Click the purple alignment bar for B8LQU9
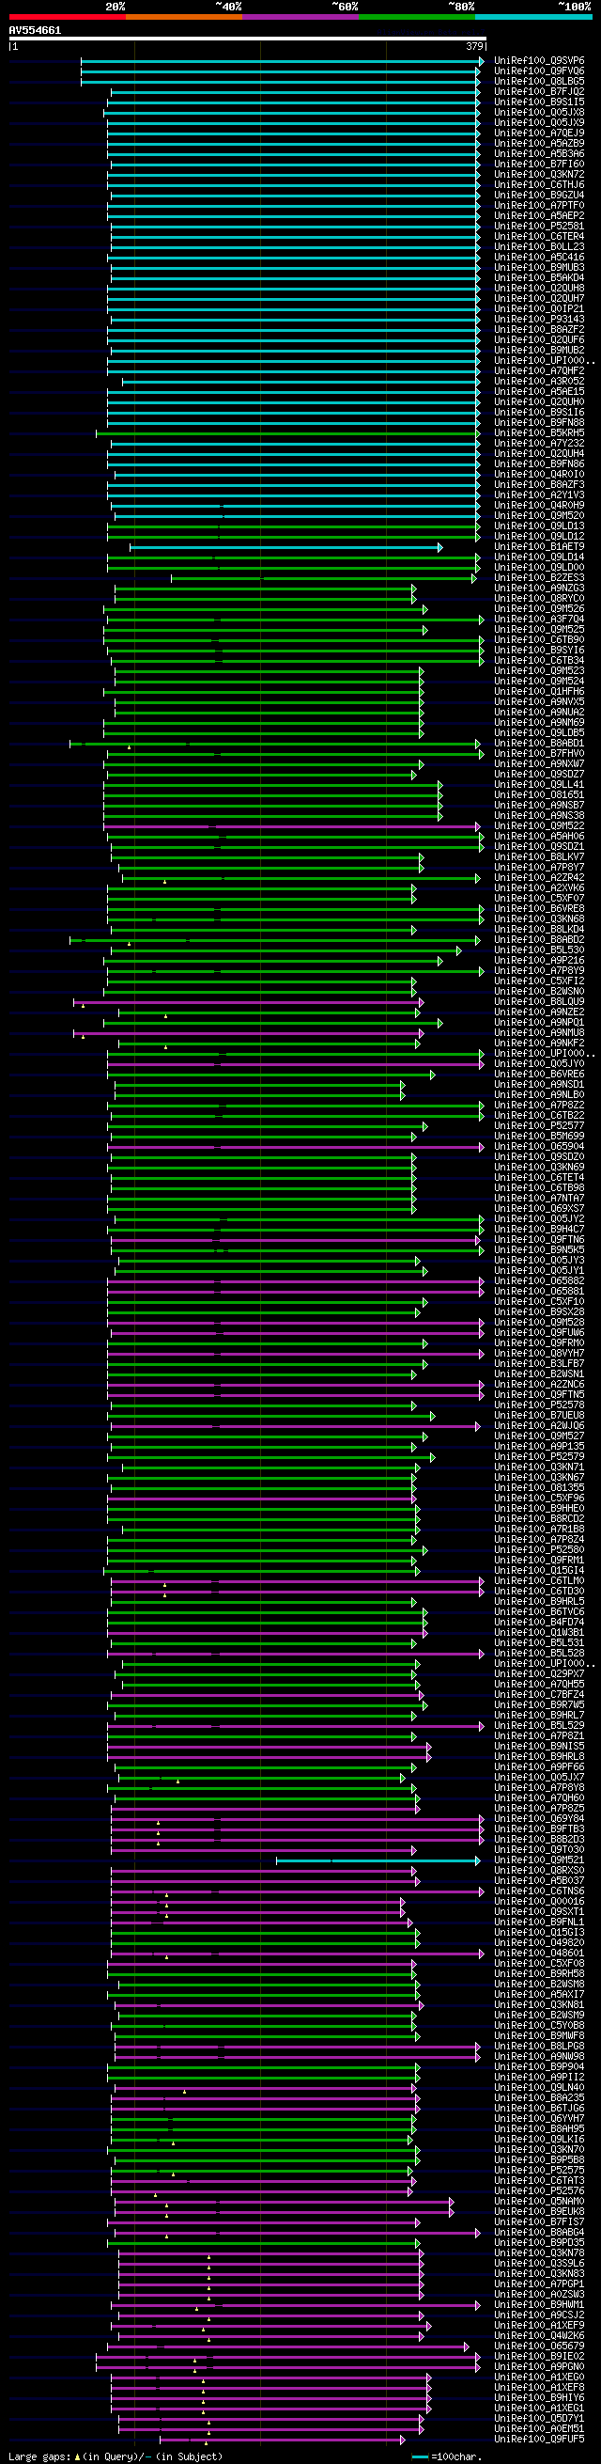601x2464 pixels. point(249,1002)
